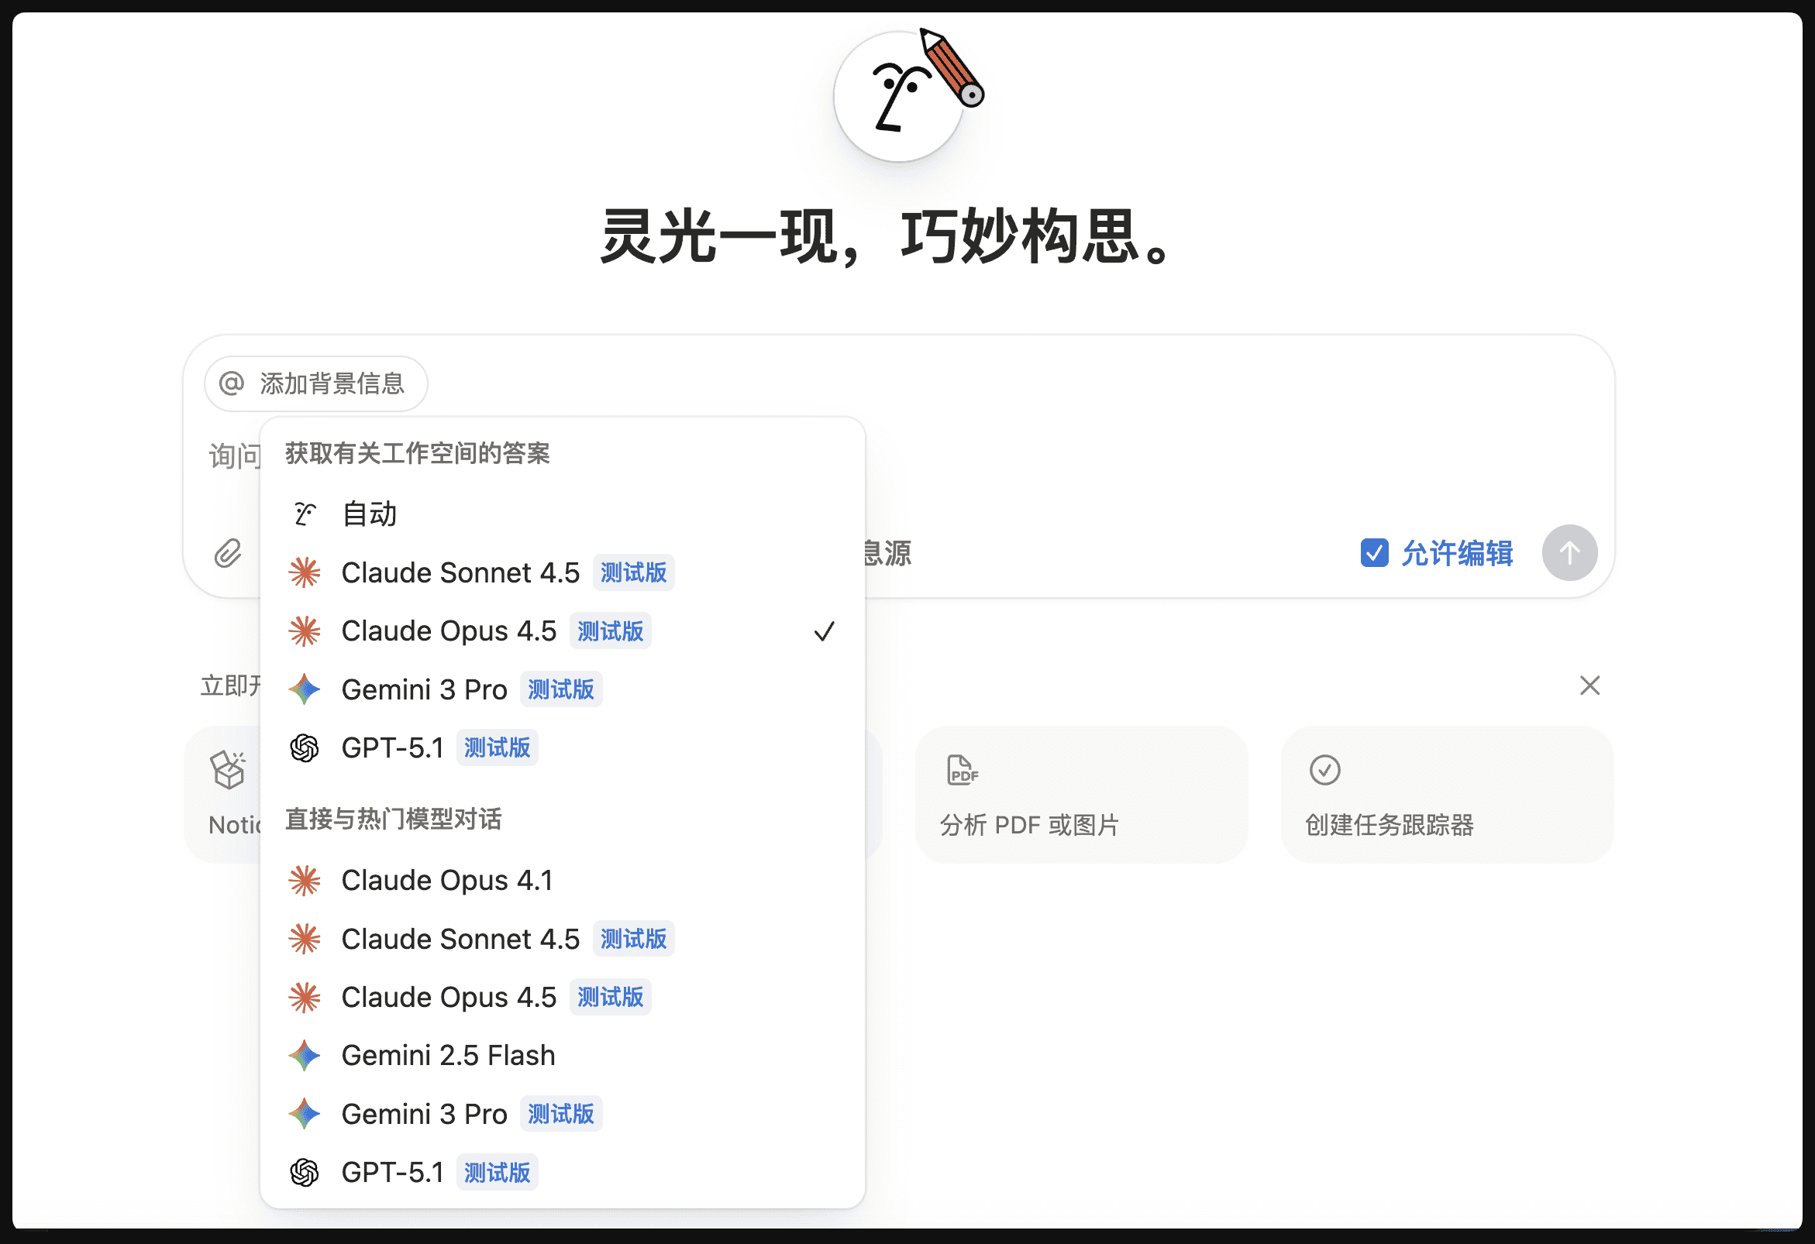Viewport: 1815px width, 1244px height.
Task: Click the PDF file icon
Action: click(962, 769)
